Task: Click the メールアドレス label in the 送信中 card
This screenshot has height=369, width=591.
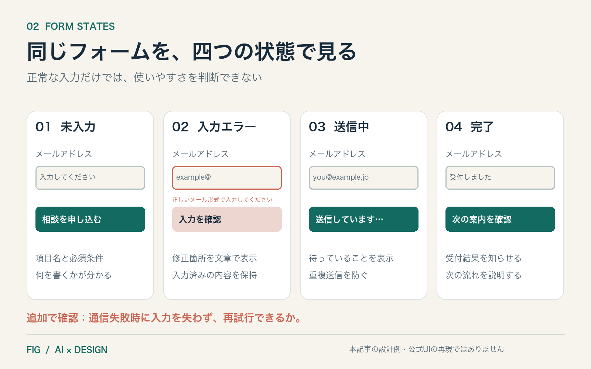Action: [x=337, y=154]
